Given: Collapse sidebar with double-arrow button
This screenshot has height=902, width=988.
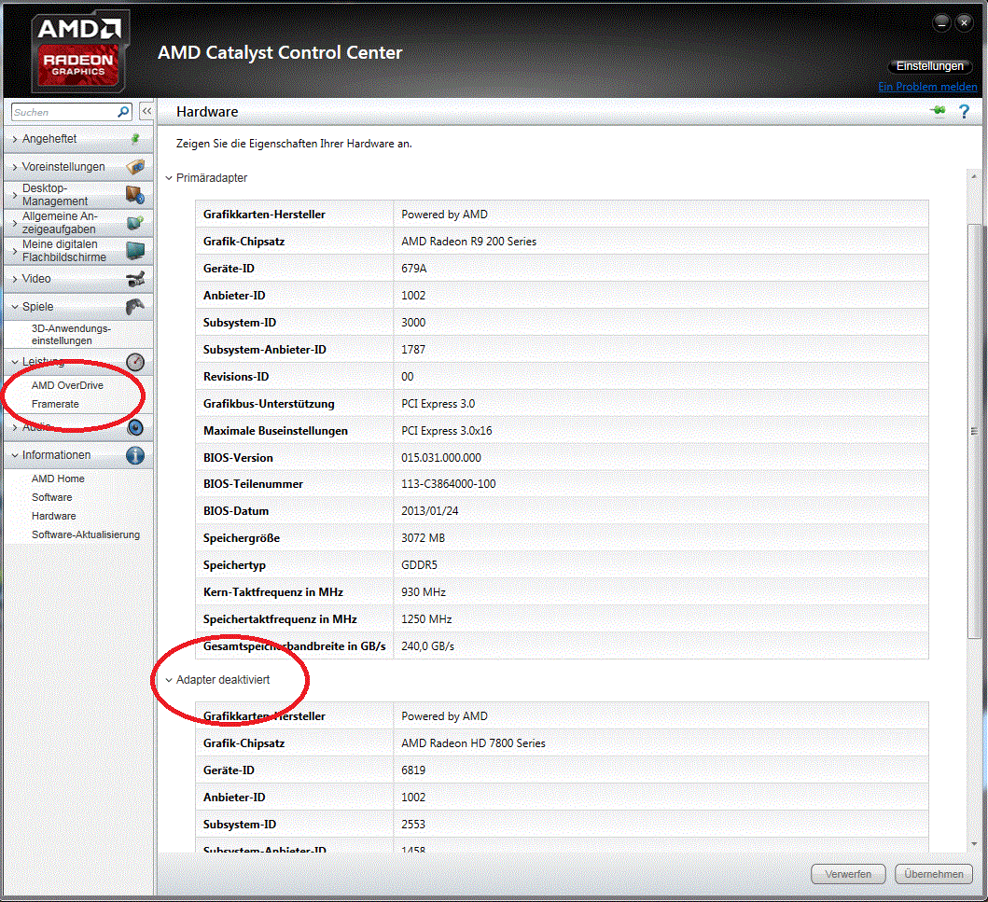Looking at the screenshot, I should pyautogui.click(x=146, y=112).
